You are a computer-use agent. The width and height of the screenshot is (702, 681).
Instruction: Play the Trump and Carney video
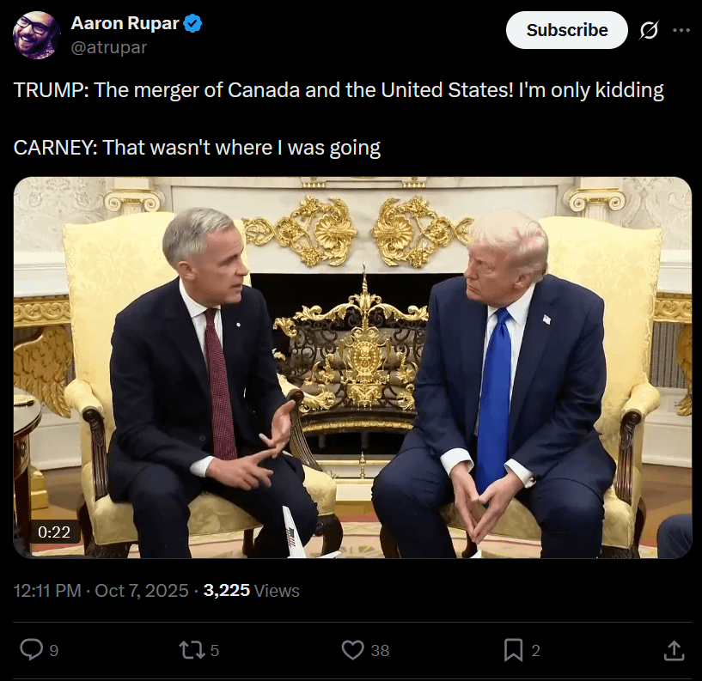352,368
